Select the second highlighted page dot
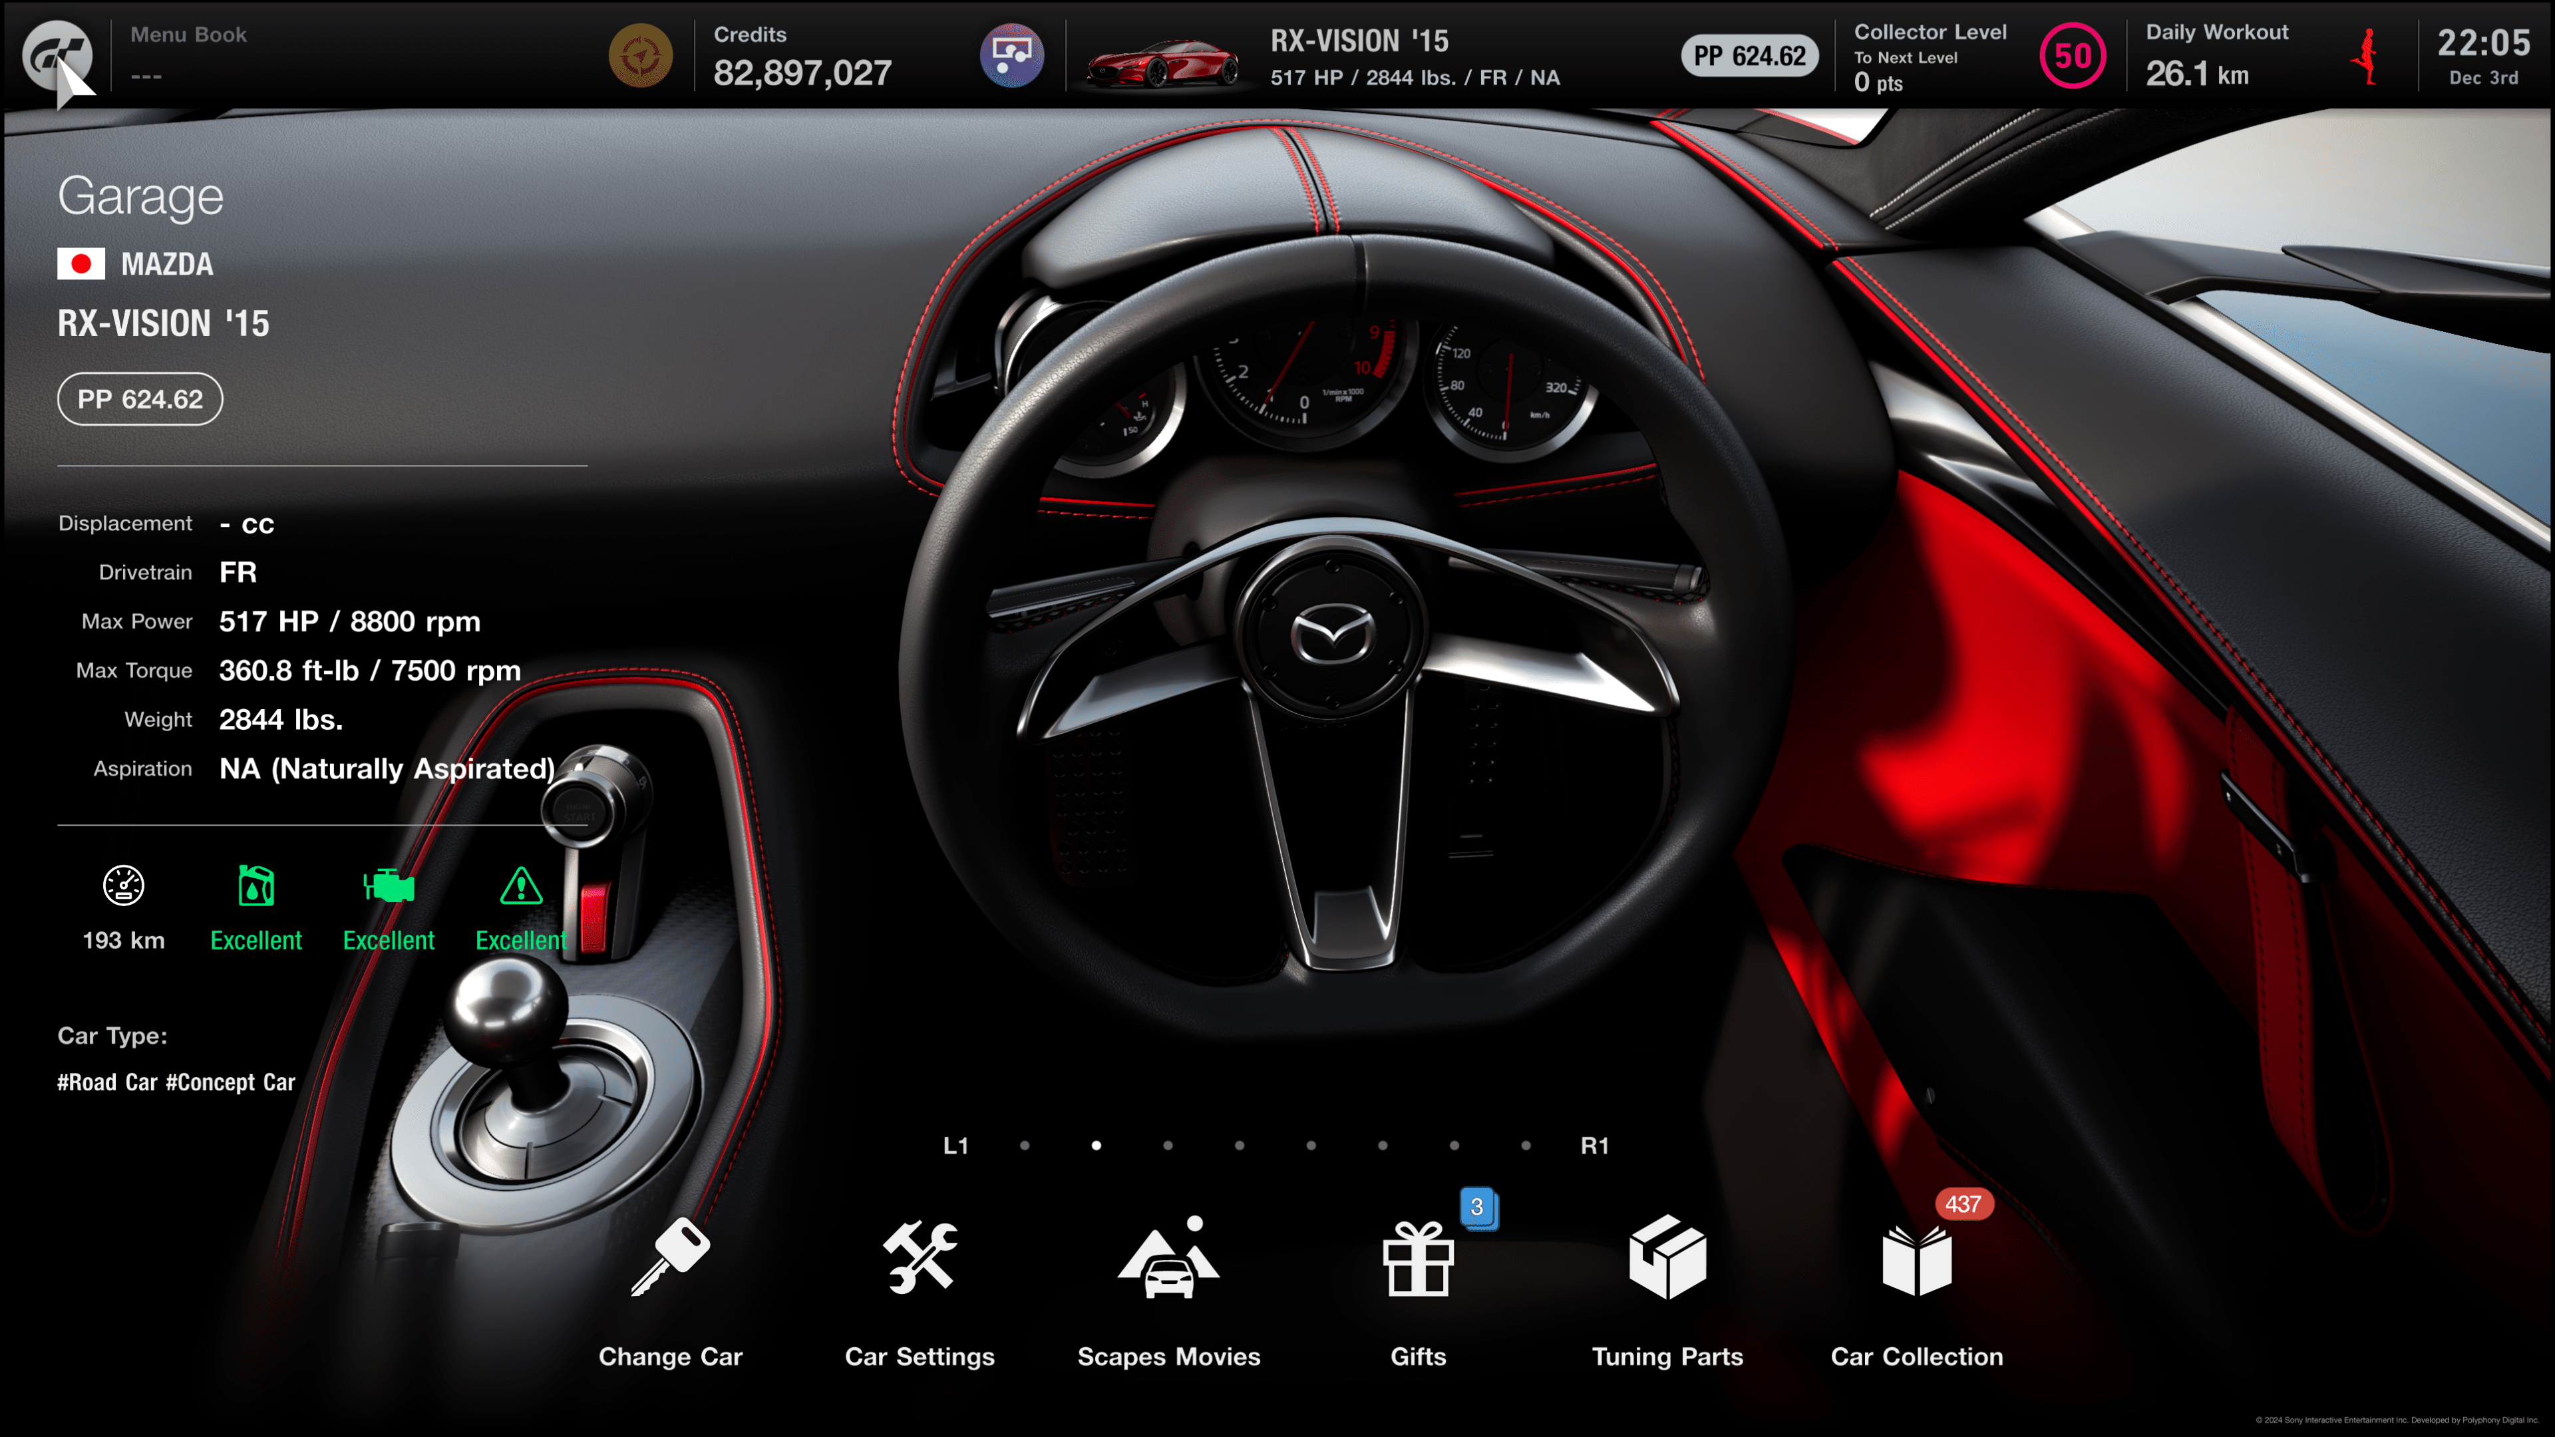Image resolution: width=2555 pixels, height=1437 pixels. click(x=1096, y=1146)
